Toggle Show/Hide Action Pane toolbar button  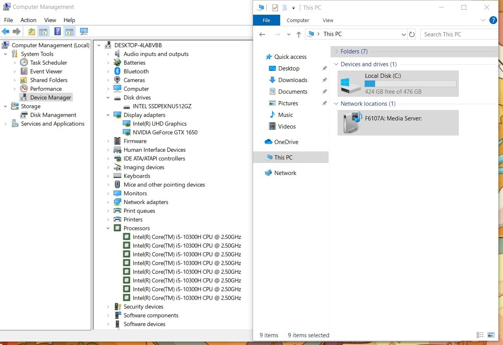(x=69, y=32)
